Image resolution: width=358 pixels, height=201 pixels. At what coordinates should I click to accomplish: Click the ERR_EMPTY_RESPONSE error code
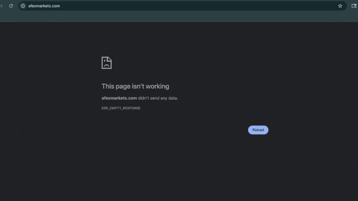click(x=121, y=108)
